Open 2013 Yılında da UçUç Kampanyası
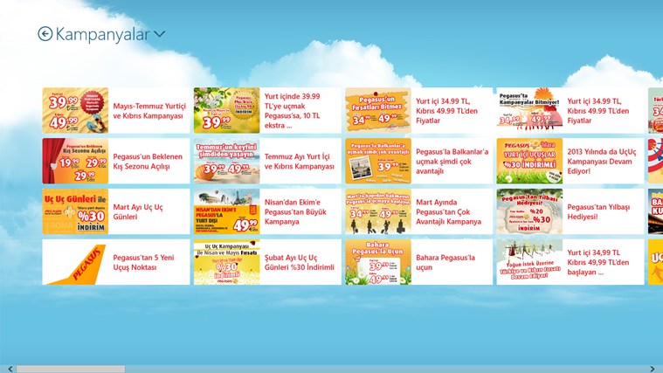663x373 pixels. [x=570, y=161]
